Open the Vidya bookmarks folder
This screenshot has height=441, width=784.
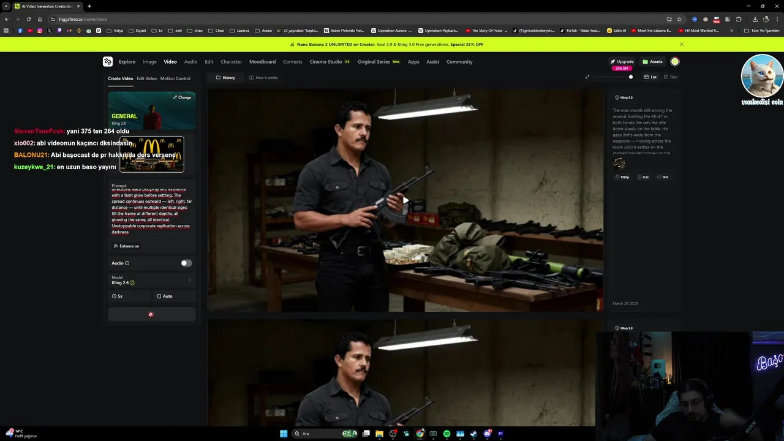115,31
